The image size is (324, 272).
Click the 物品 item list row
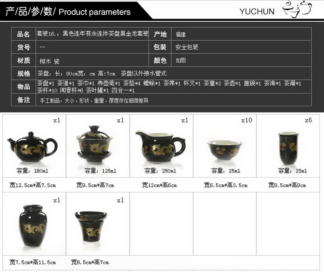tap(161, 86)
